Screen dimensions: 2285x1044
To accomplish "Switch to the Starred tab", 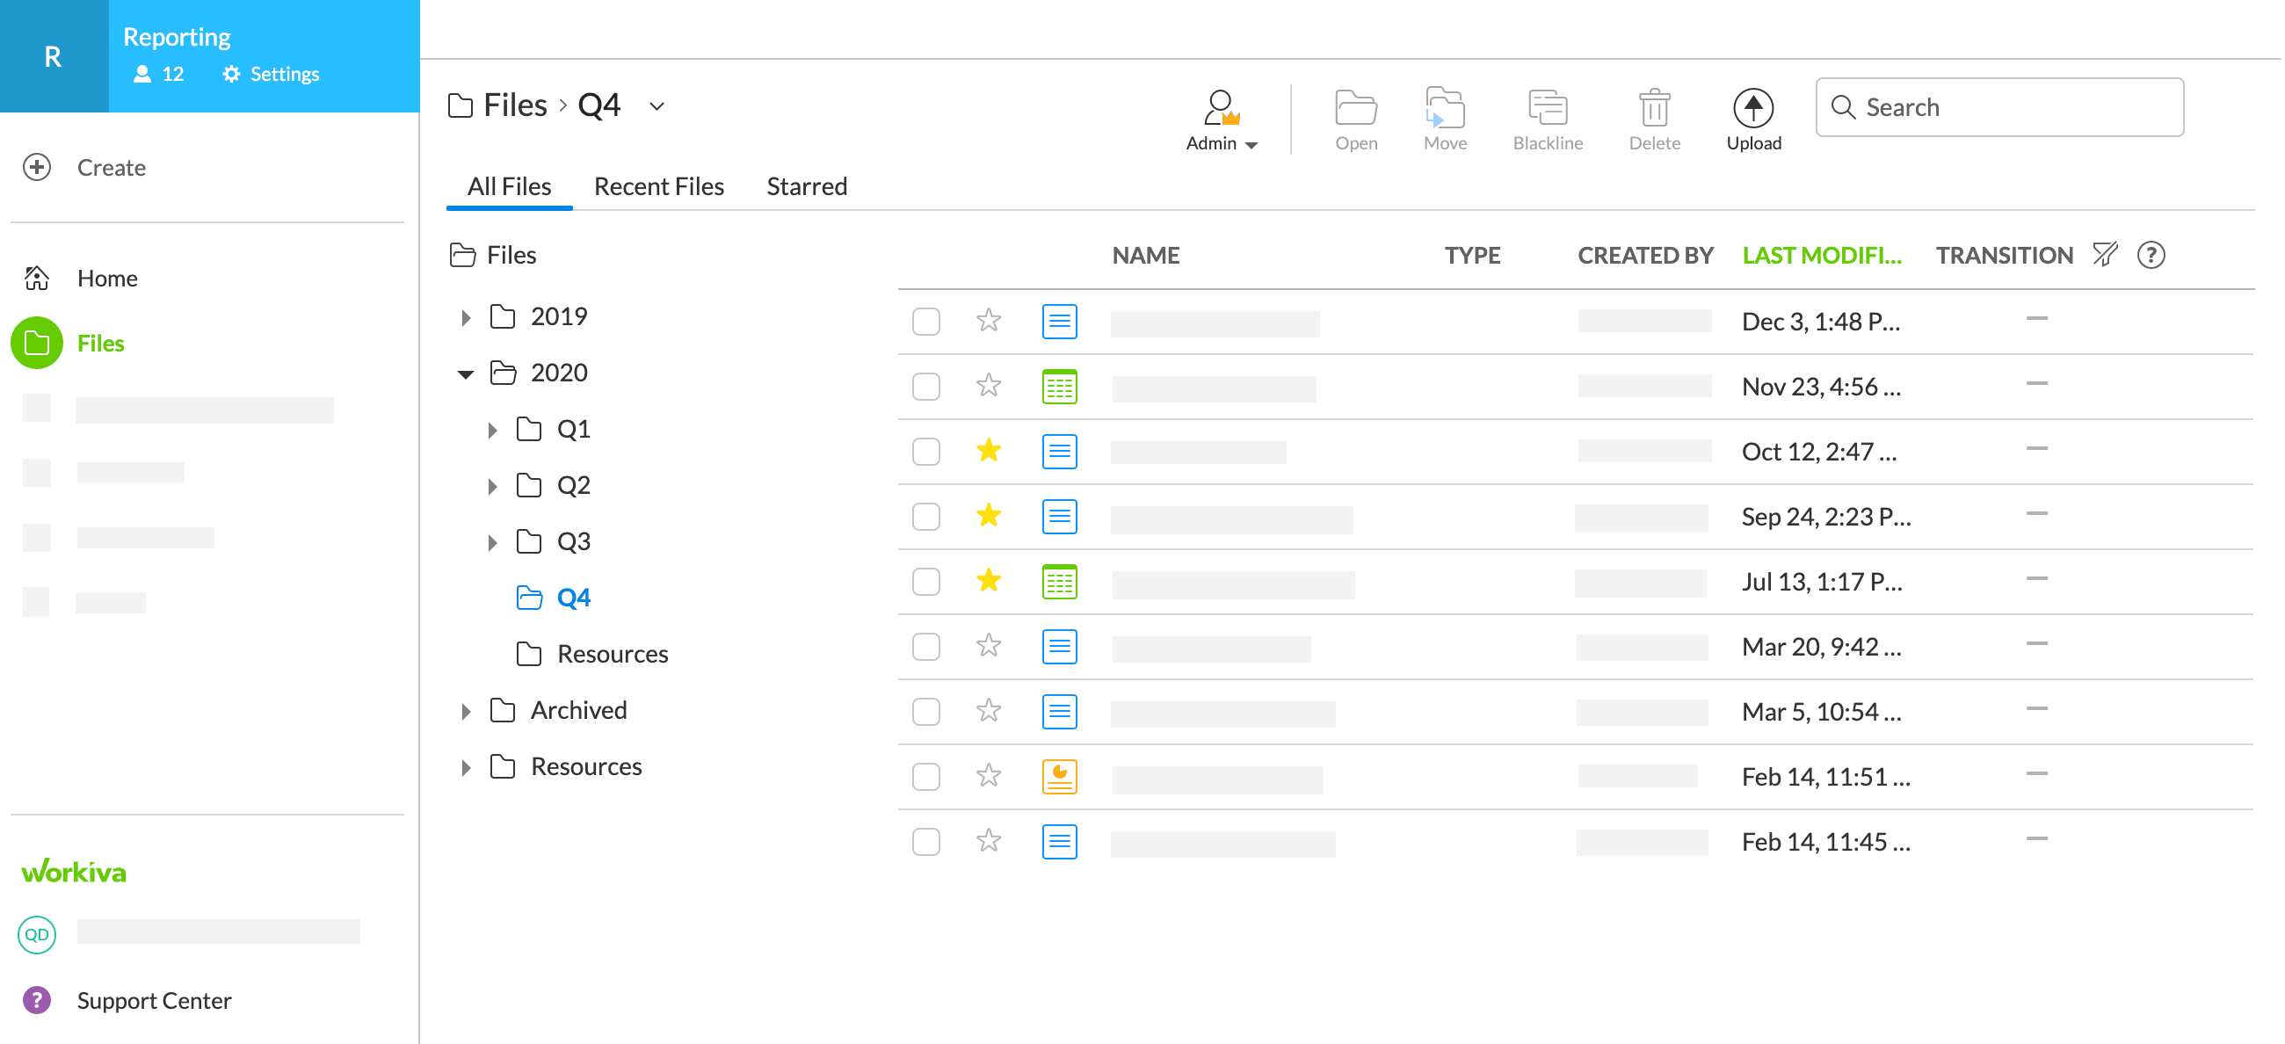I will point(805,186).
